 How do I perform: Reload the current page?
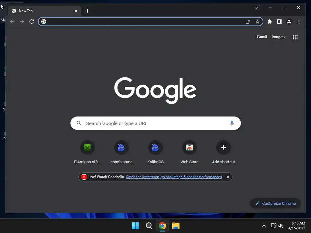pyautogui.click(x=32, y=22)
